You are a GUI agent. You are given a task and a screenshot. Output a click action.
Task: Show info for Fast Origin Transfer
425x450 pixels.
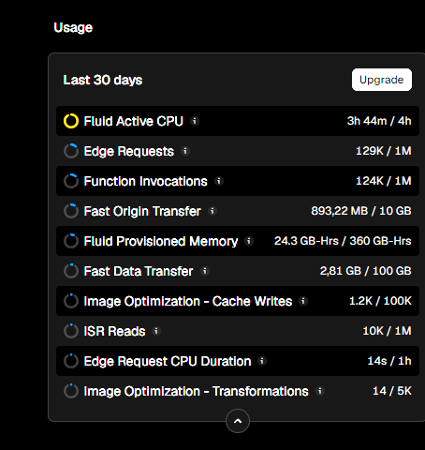[x=212, y=211]
